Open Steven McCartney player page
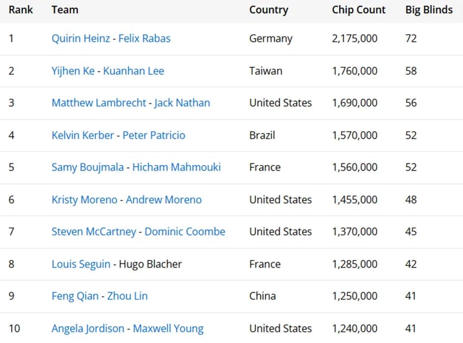463x343 pixels. [93, 232]
